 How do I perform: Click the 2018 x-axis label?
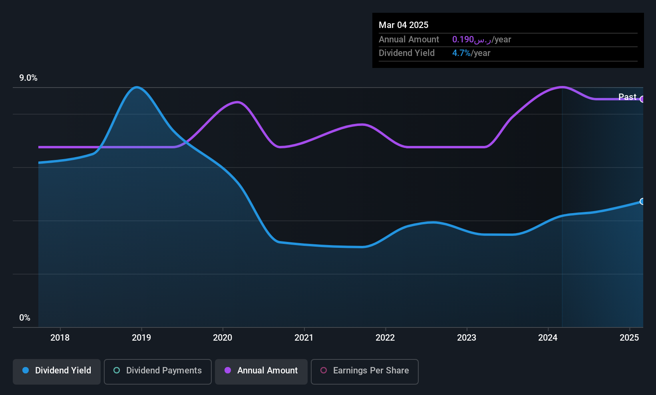(60, 338)
